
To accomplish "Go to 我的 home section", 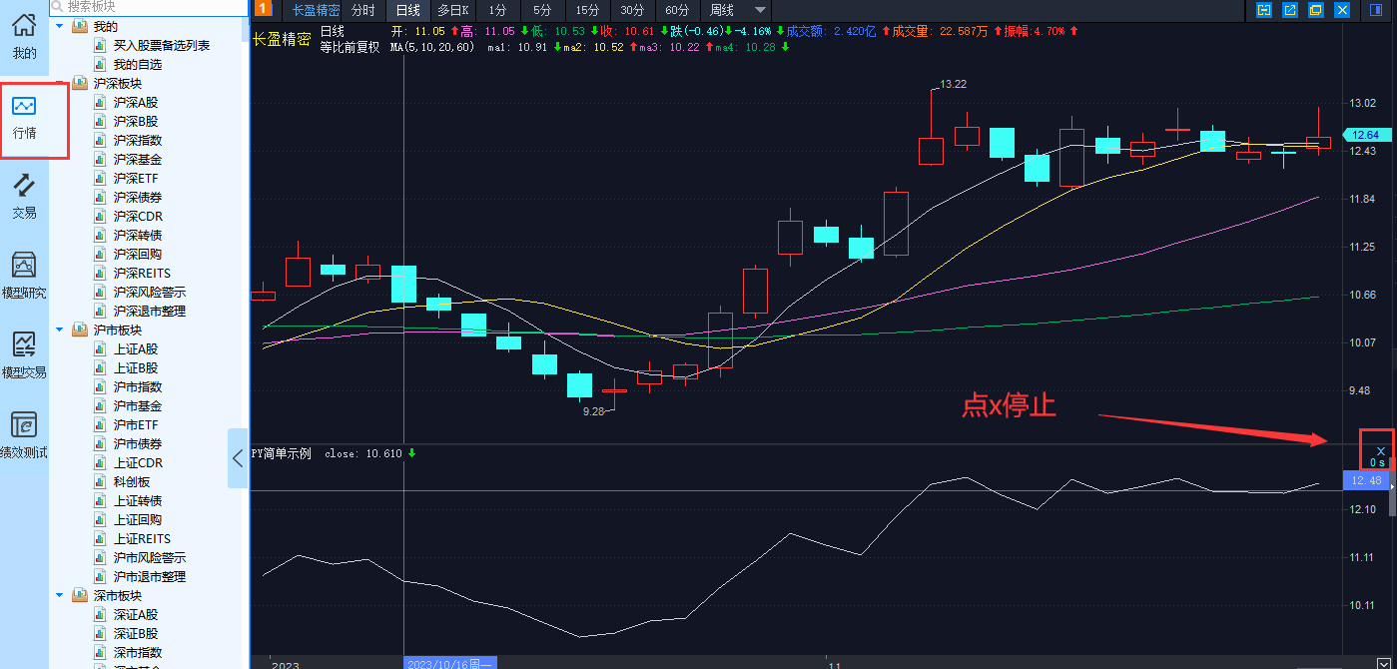I will 25,37.
